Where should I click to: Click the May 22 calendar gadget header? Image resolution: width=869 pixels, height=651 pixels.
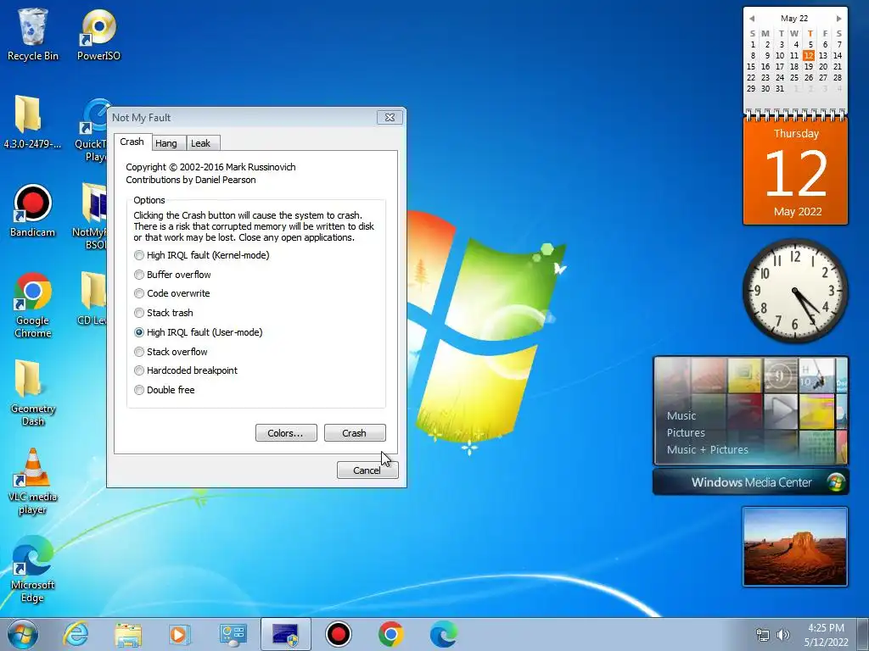[794, 19]
